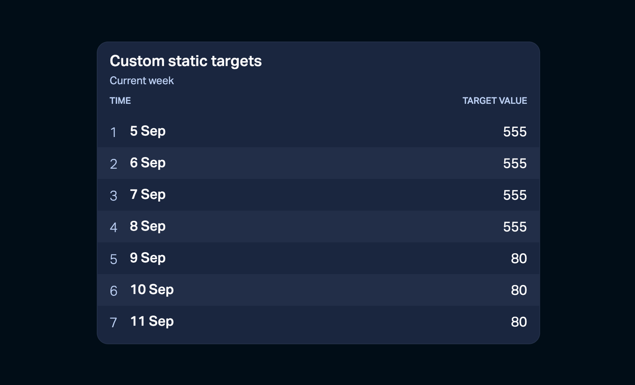
Task: Select target value 555 in 6 Sep row
Action: (x=514, y=164)
